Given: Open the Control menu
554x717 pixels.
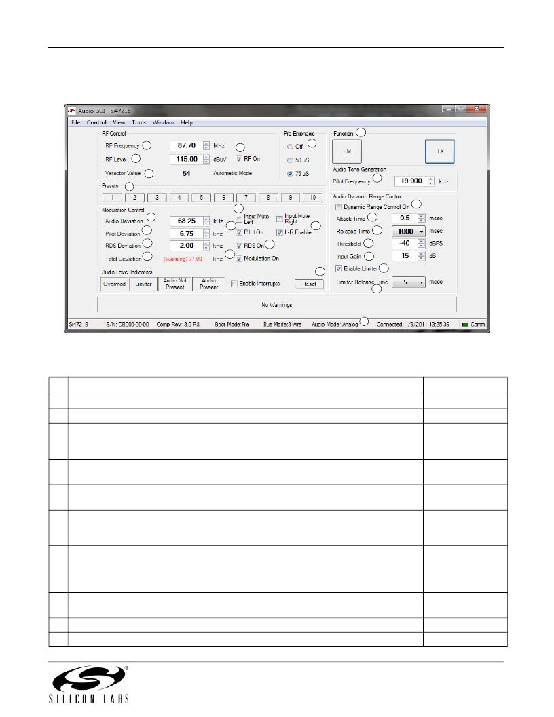Looking at the screenshot, I should (x=96, y=122).
